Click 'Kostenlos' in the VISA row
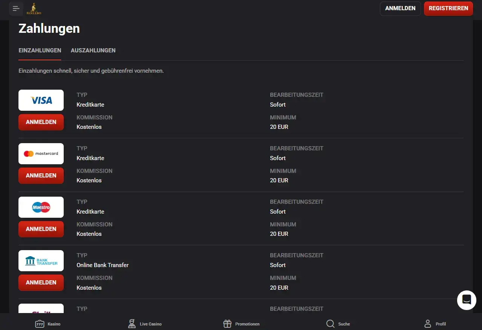482x330 pixels. pyautogui.click(x=89, y=127)
